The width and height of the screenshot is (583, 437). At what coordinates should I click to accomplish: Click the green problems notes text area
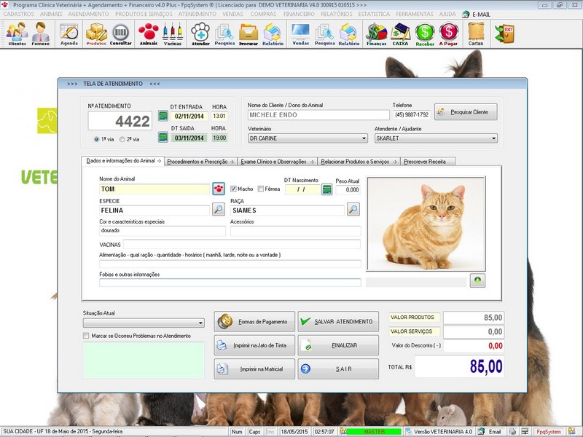click(x=144, y=360)
